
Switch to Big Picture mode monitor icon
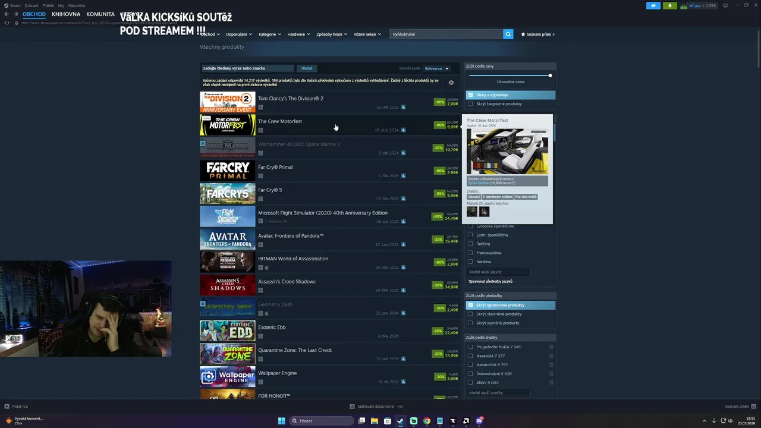[725, 5]
